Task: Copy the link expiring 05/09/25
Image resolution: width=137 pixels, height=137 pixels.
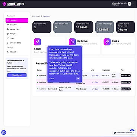Action: pos(95,76)
